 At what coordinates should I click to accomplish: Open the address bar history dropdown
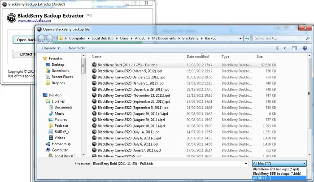point(240,39)
